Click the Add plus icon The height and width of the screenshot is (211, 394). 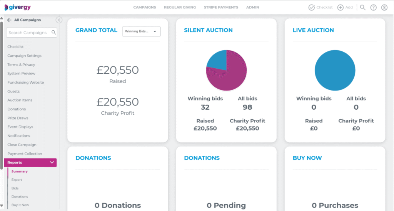(x=341, y=7)
